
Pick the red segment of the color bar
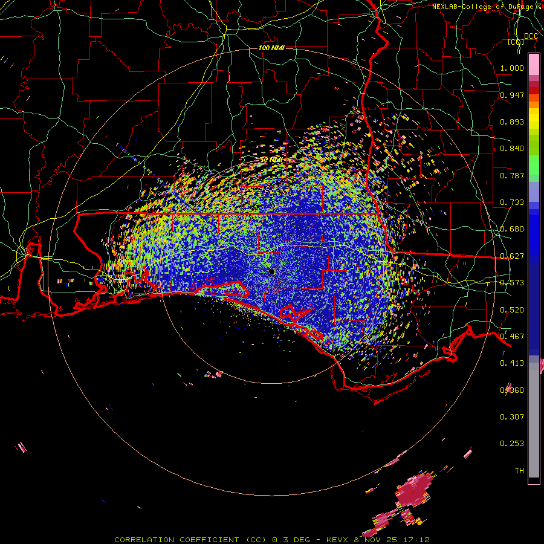click(534, 91)
